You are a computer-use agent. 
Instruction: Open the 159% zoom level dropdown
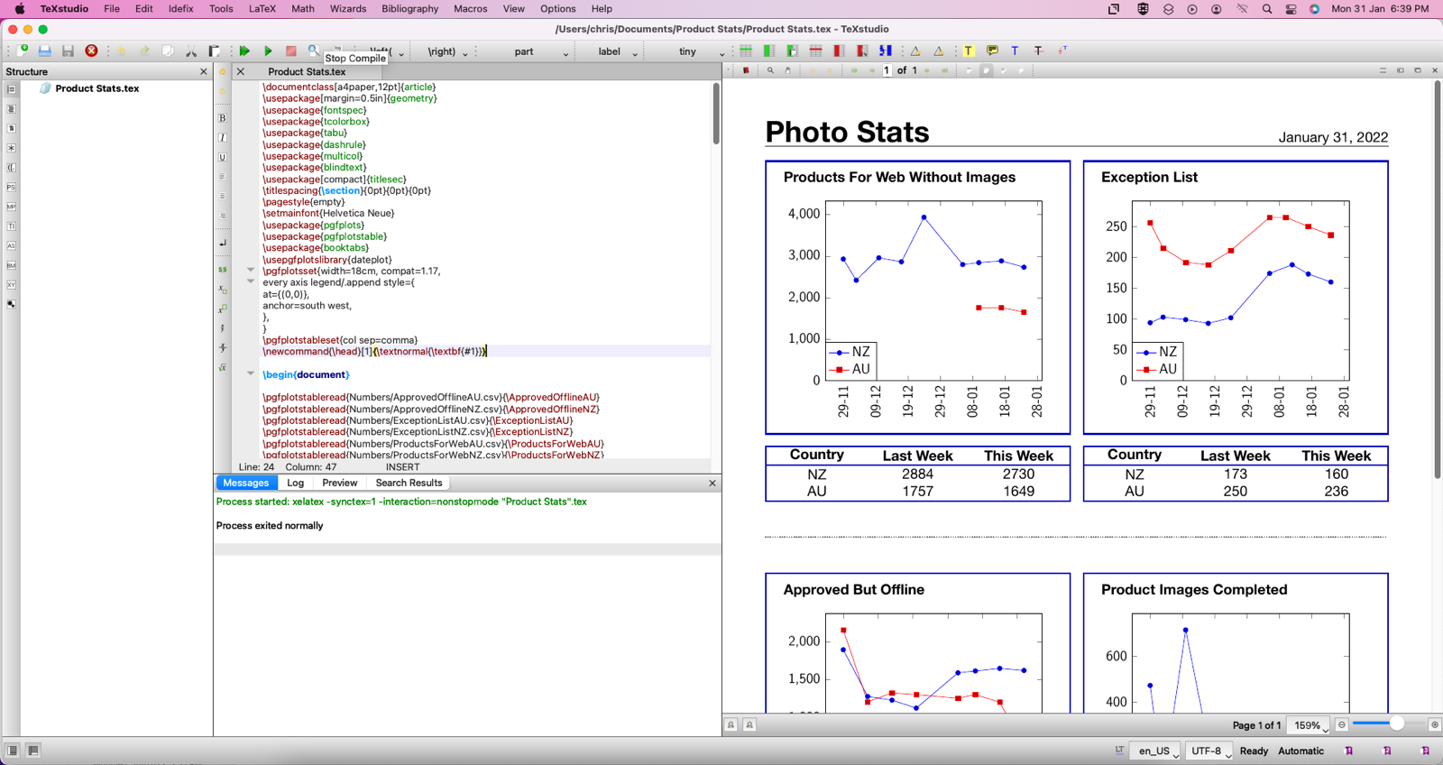[x=1310, y=725]
